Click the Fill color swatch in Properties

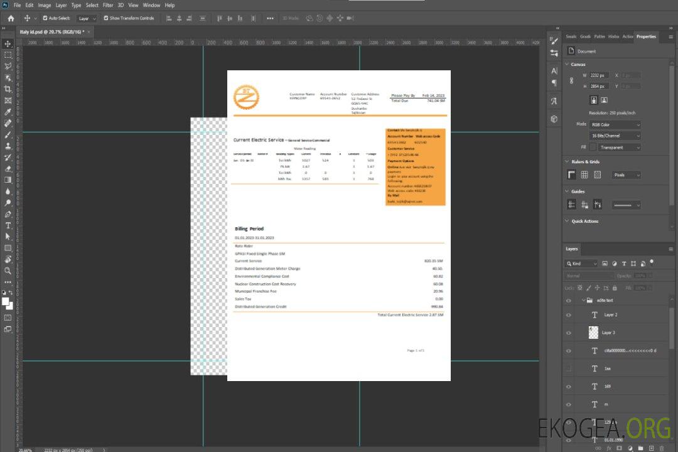[593, 147]
